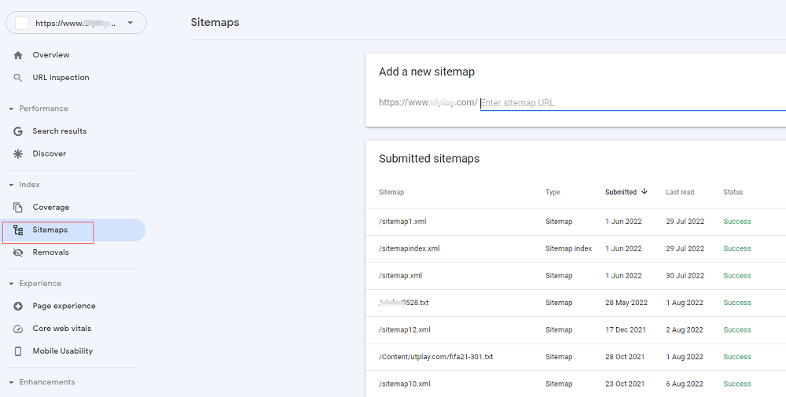Open the /sitemap12.xml row
786x397 pixels.
[575, 330]
